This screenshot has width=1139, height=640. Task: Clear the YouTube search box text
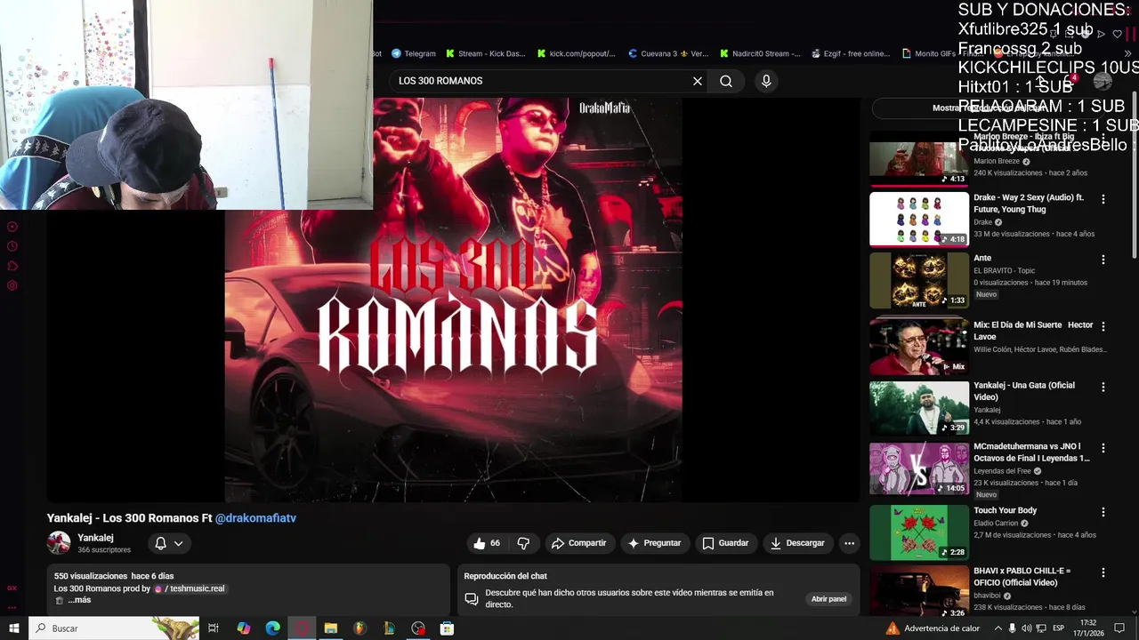pyautogui.click(x=698, y=81)
